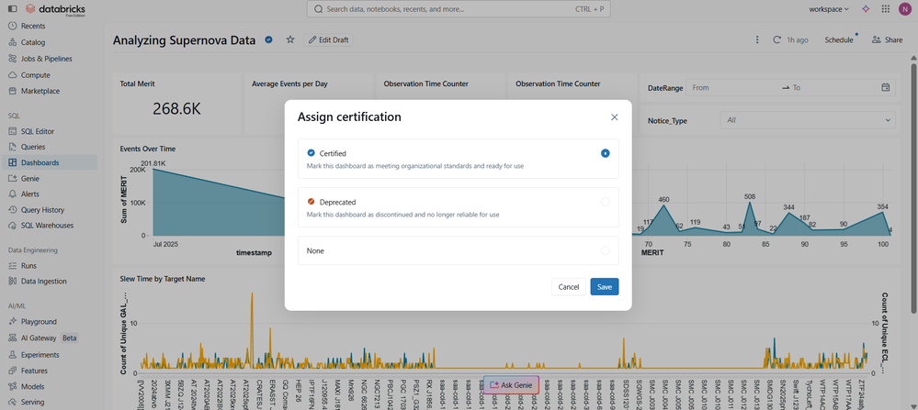Expand the workspace switcher dropdown

pos(828,9)
